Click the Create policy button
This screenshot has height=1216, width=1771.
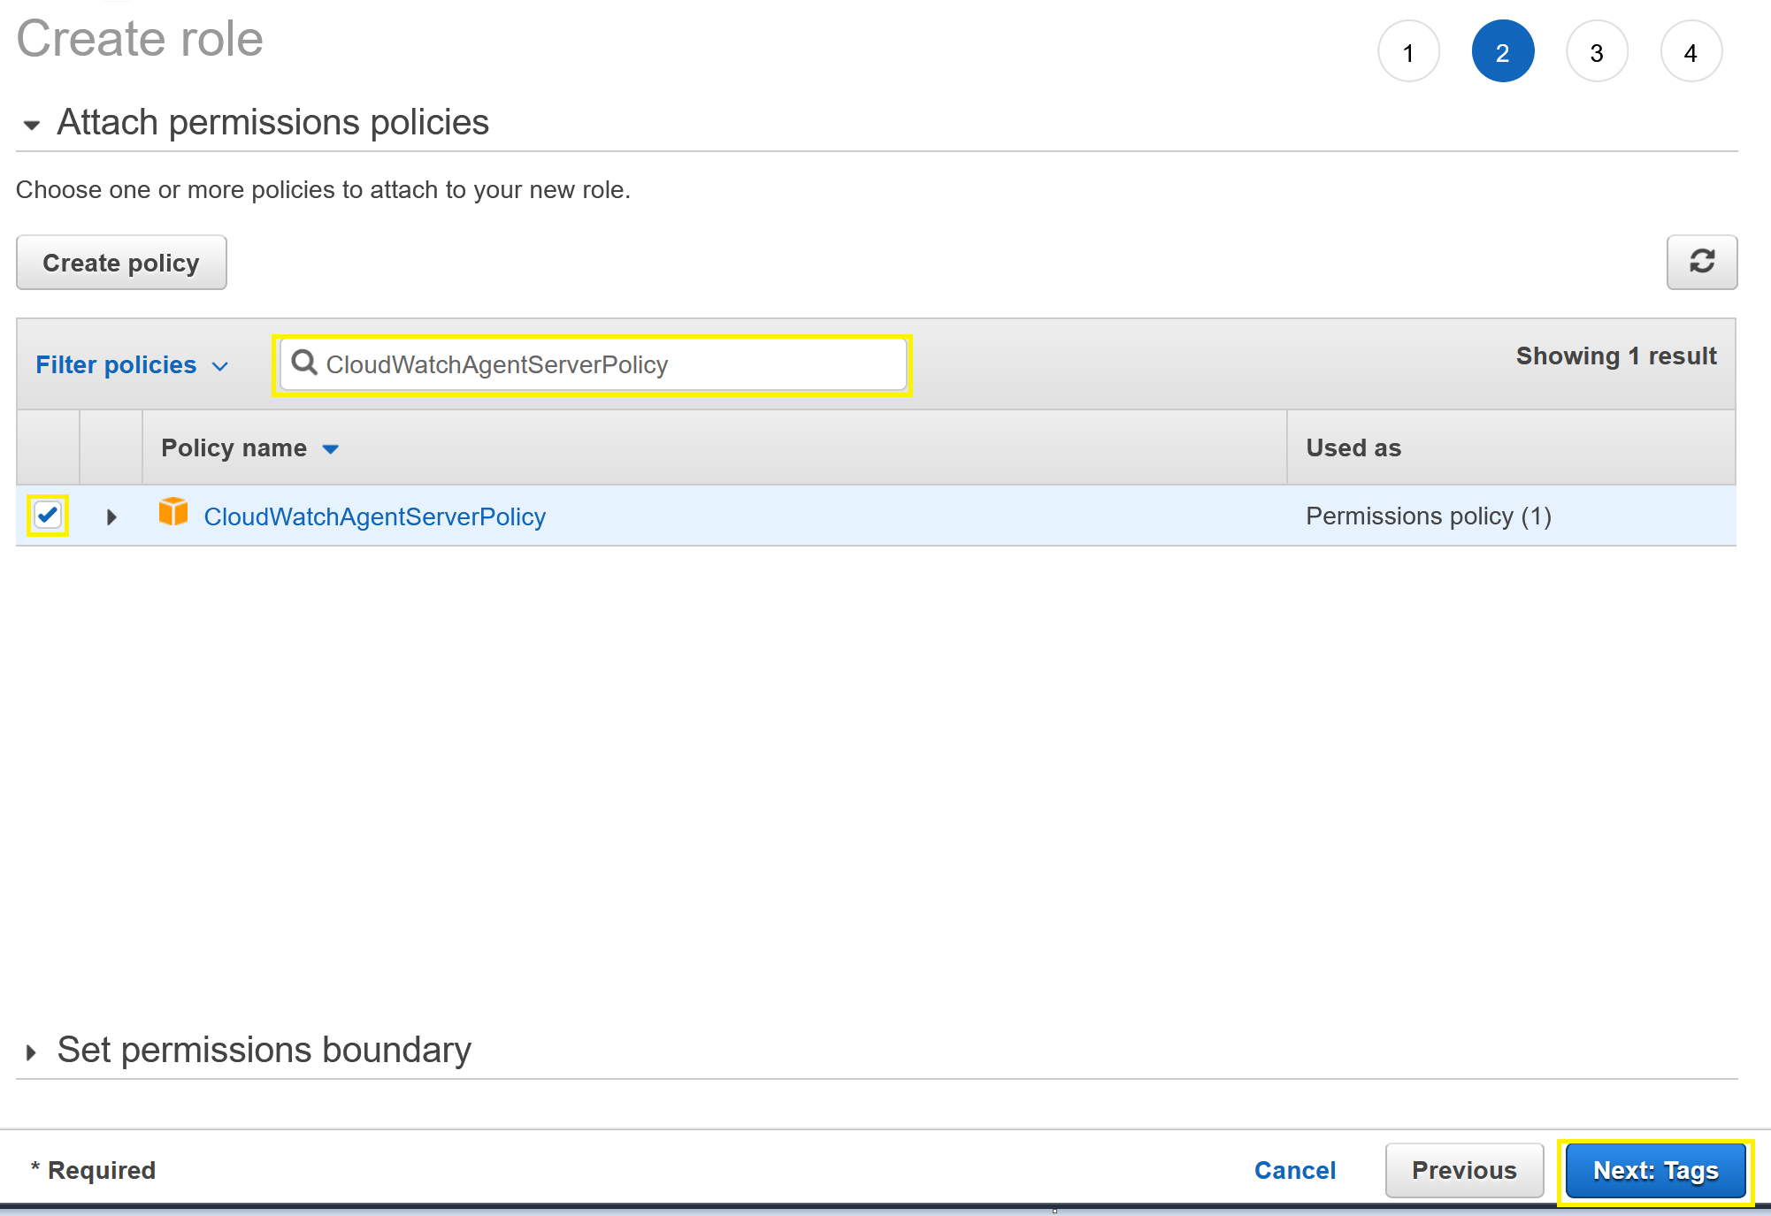[x=121, y=263]
